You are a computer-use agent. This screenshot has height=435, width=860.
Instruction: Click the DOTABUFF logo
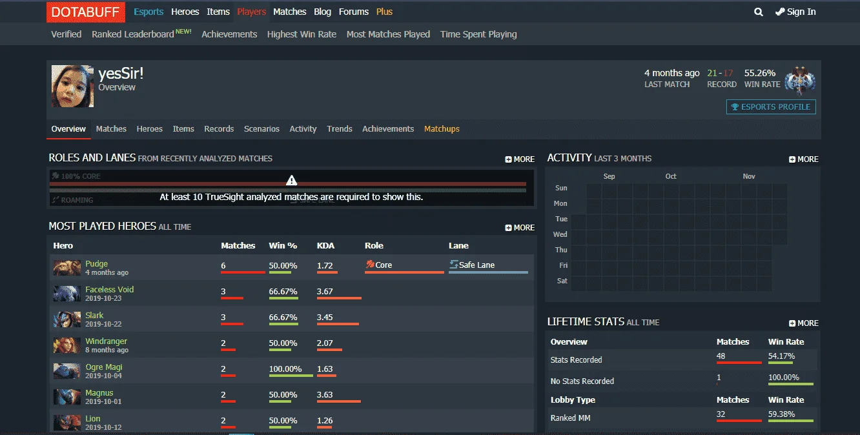[86, 12]
